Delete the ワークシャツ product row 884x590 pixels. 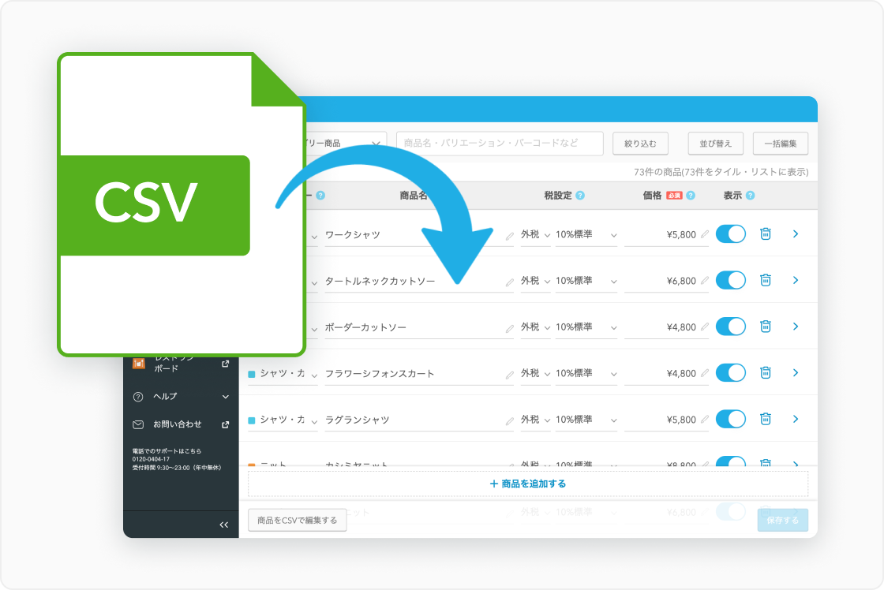click(765, 234)
